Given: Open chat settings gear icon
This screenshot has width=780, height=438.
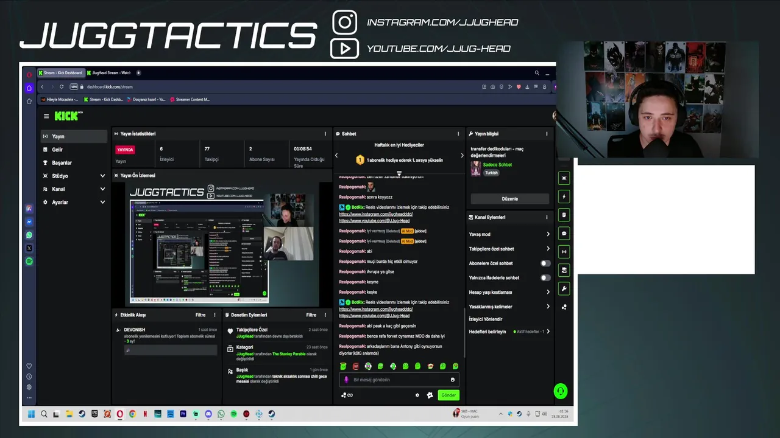Looking at the screenshot, I should (x=417, y=395).
